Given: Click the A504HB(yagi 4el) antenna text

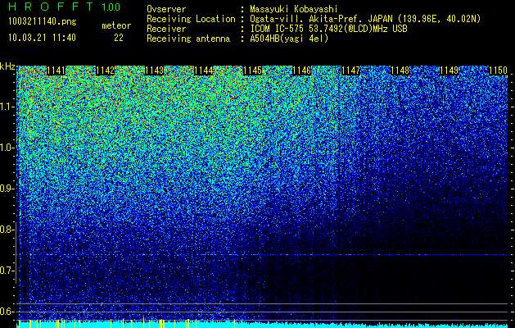Looking at the screenshot, I should pos(289,39).
